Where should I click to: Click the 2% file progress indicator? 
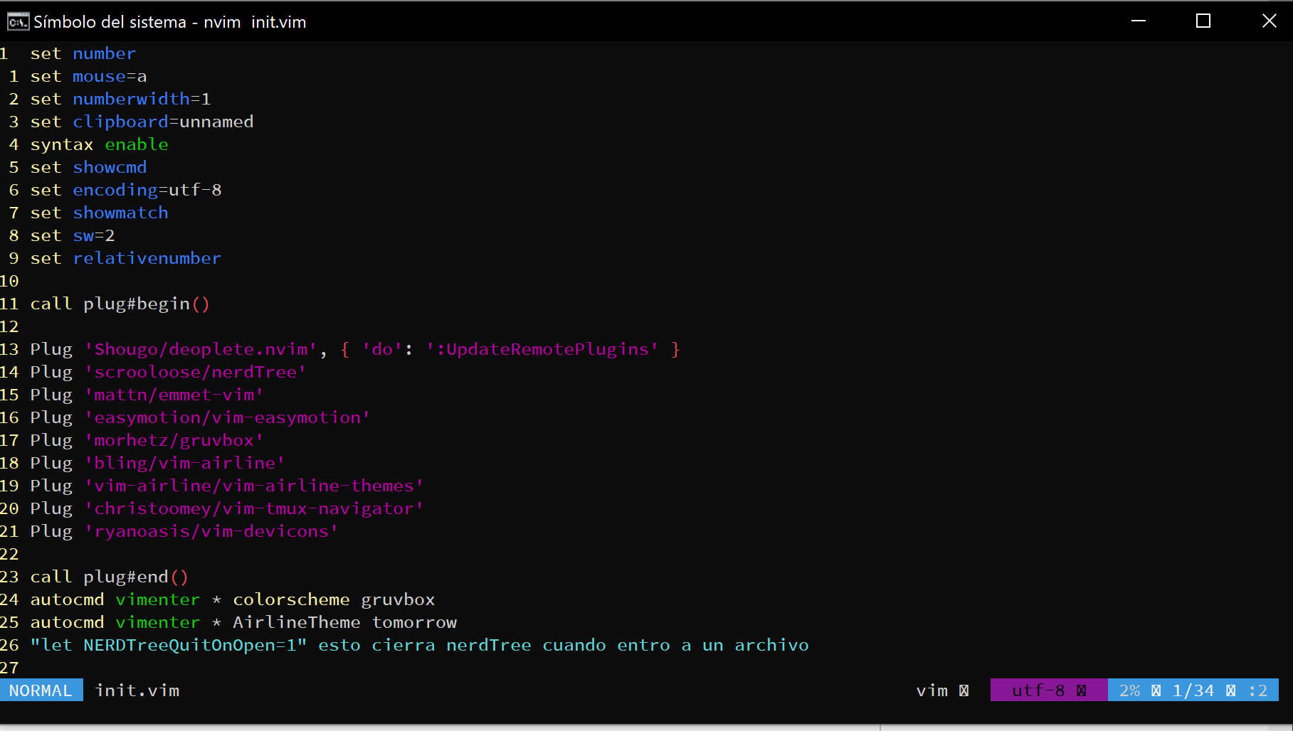(1130, 690)
